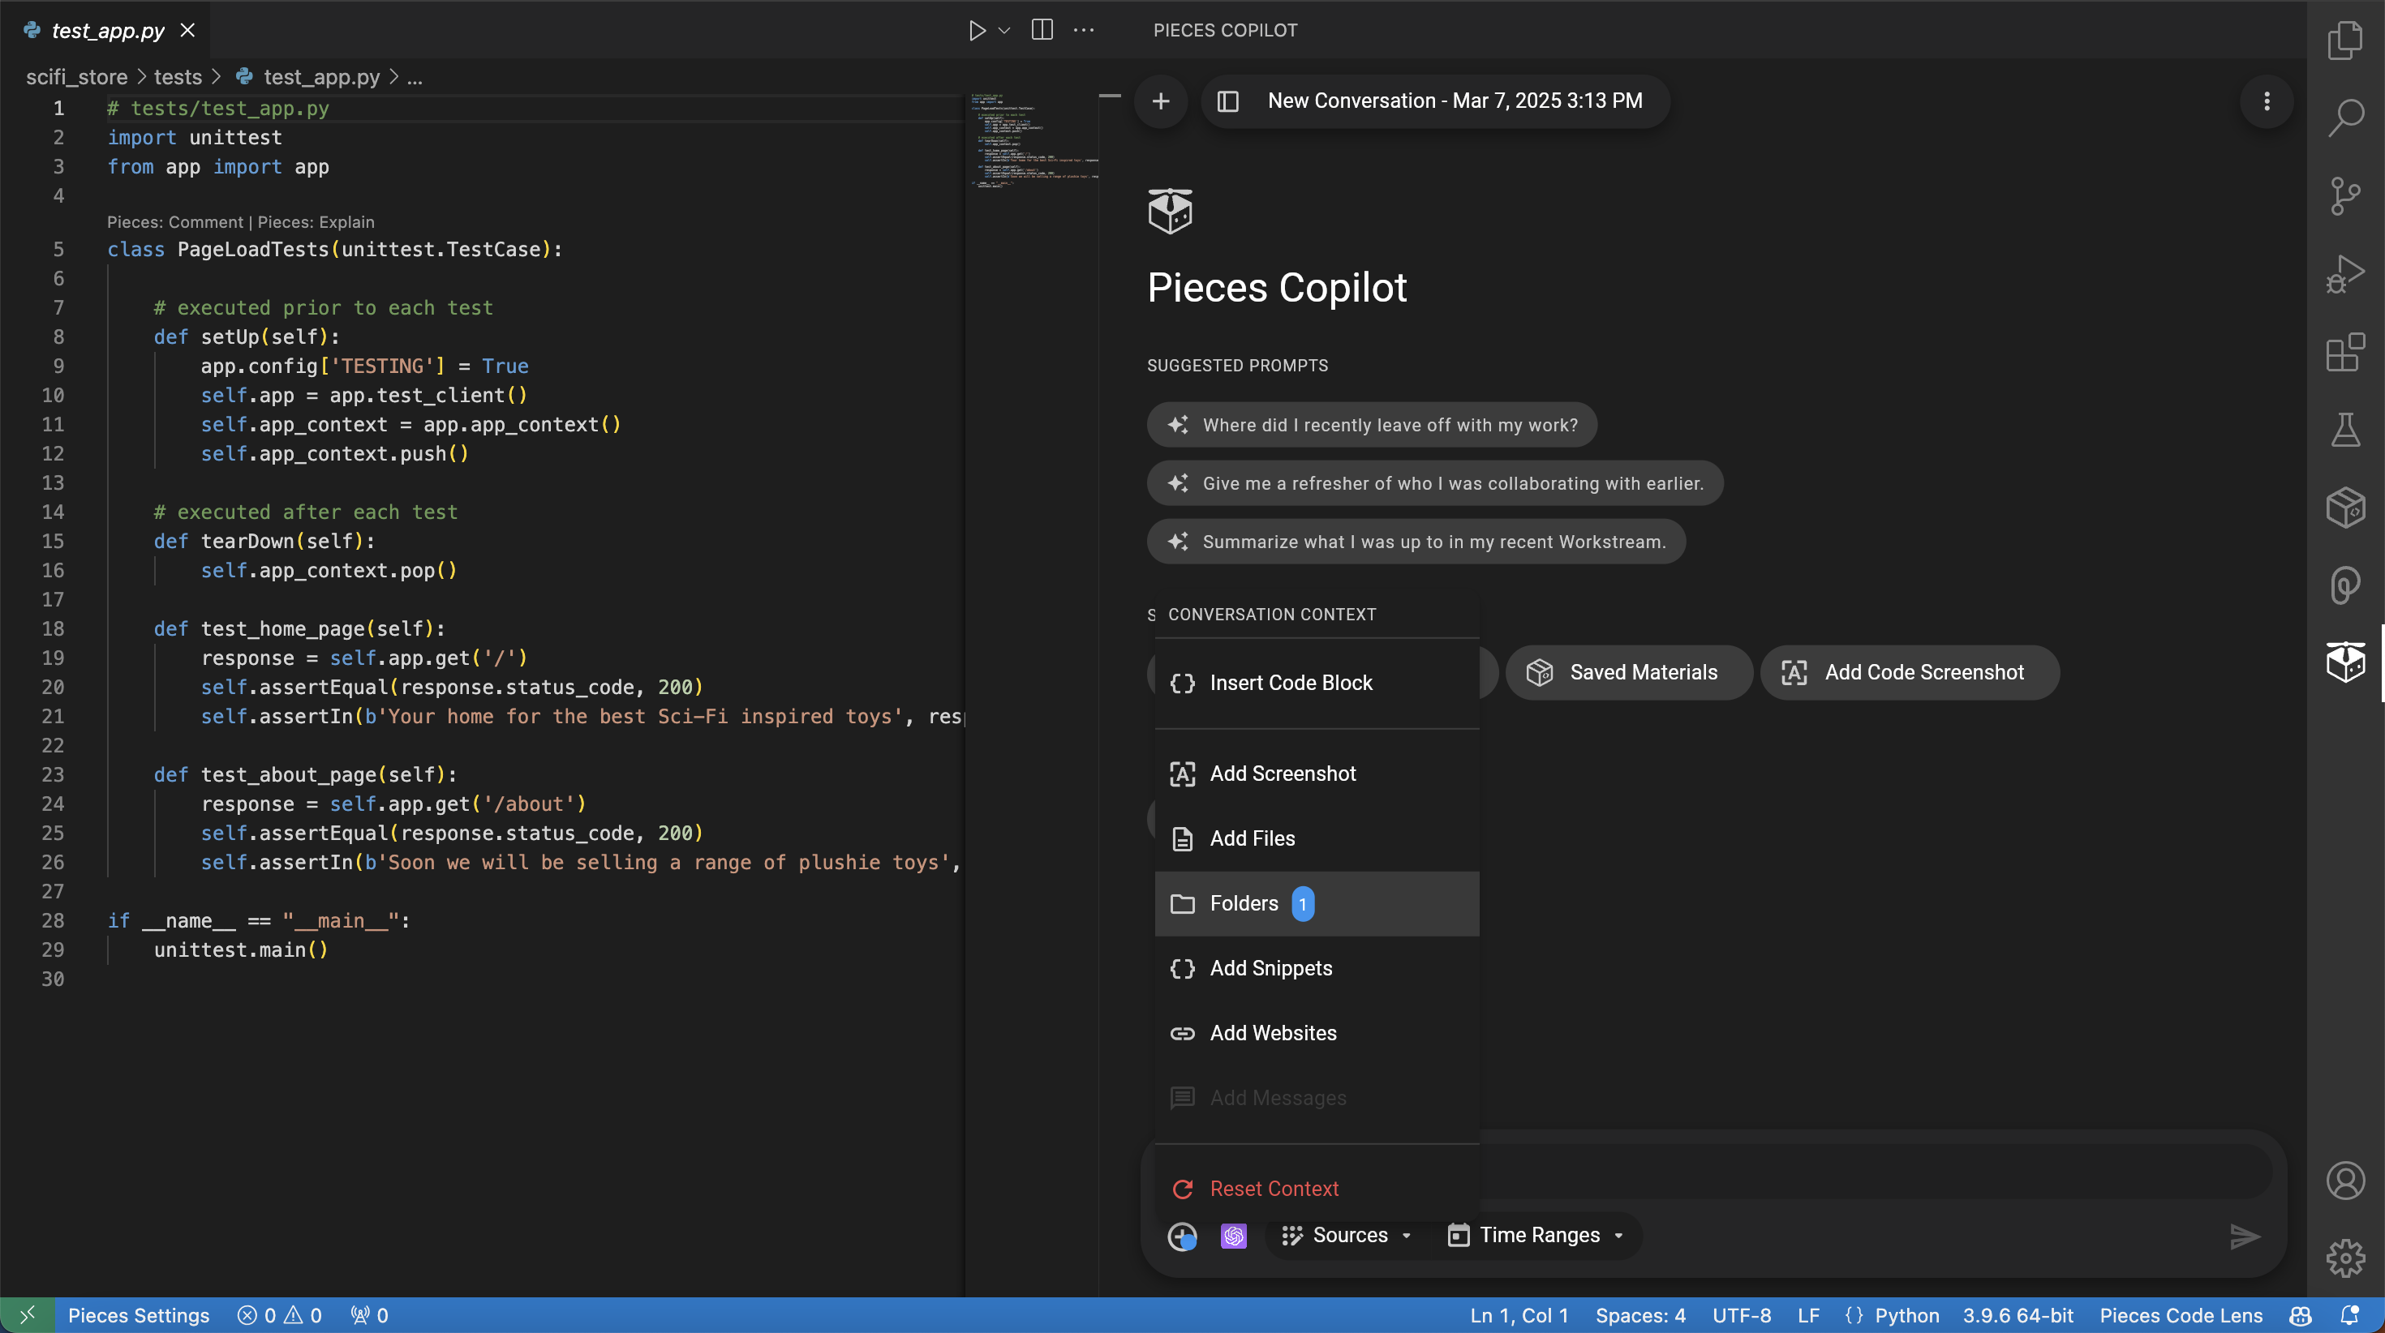Choose prompt 'Summarize what I was up to'
The width and height of the screenshot is (2385, 1333).
pos(1416,542)
